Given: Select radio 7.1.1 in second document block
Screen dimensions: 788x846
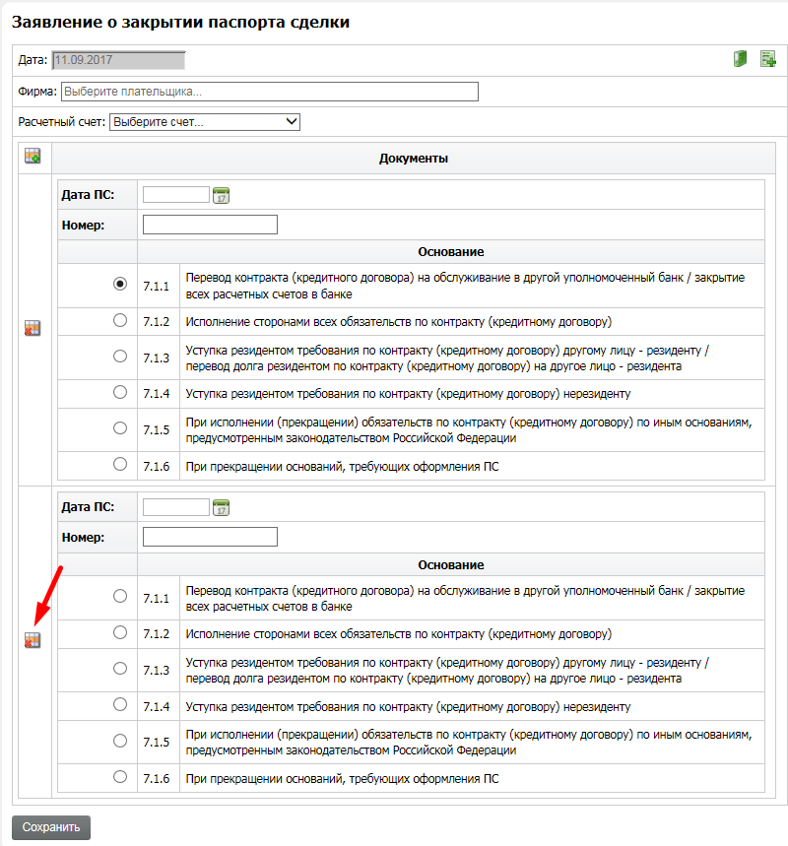Looking at the screenshot, I should click(x=120, y=596).
